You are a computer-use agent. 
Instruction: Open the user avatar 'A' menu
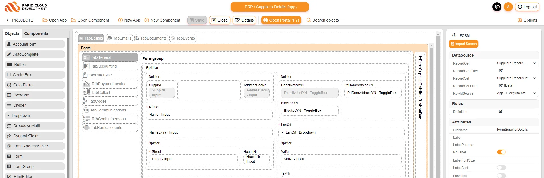point(508,7)
